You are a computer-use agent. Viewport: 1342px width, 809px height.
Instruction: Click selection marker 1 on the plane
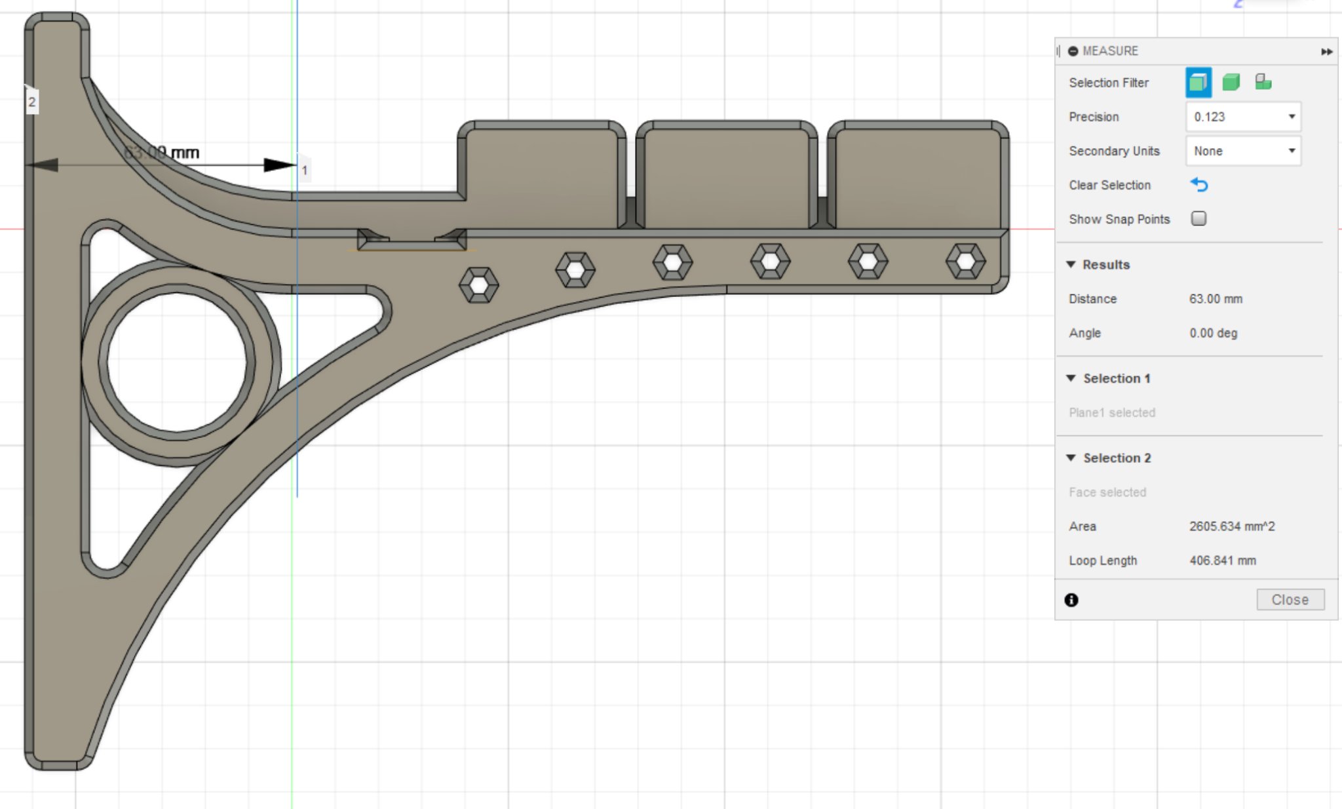click(305, 170)
